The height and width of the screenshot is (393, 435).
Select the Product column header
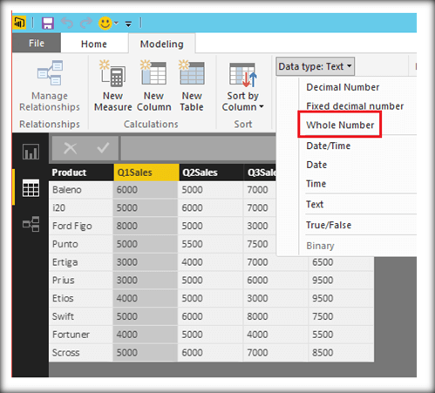[81, 173]
